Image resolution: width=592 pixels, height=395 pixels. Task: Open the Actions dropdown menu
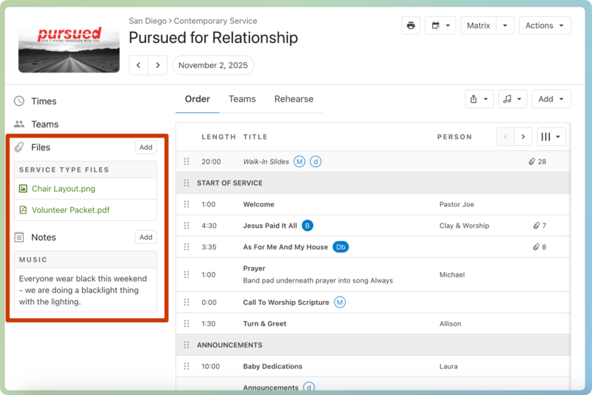[544, 26]
